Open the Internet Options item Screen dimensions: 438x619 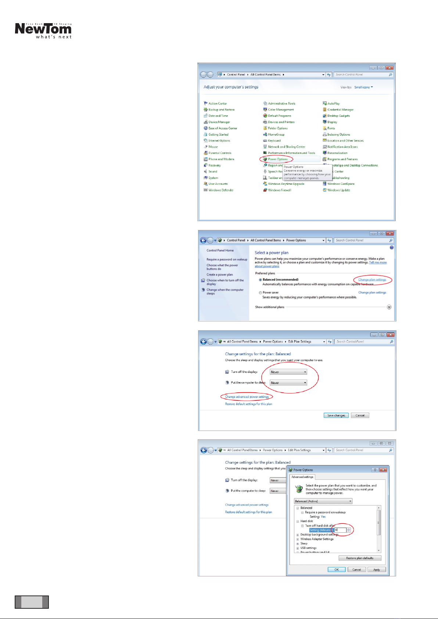point(219,141)
